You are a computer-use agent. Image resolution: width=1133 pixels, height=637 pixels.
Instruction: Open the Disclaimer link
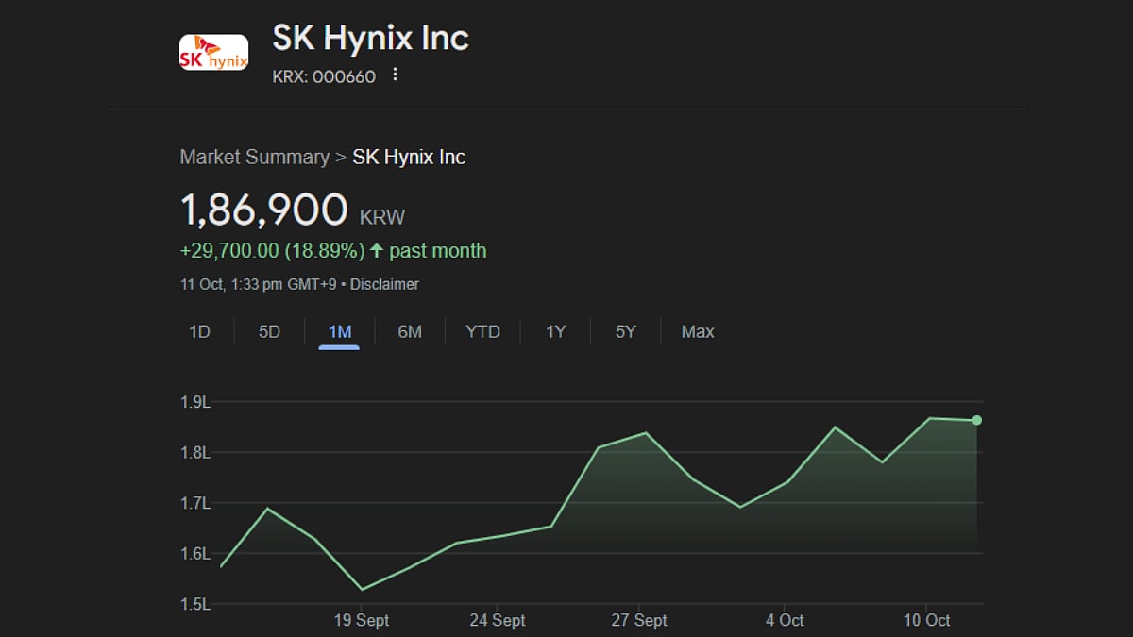pyautogui.click(x=384, y=284)
